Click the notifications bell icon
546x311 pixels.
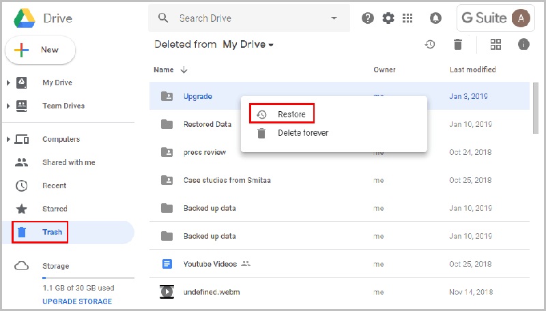435,18
